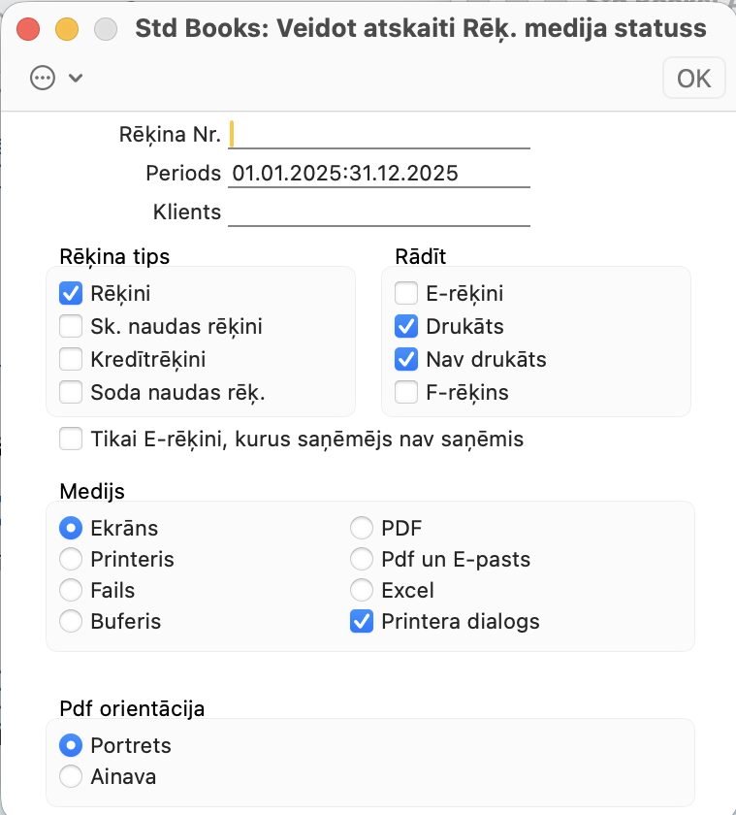The height and width of the screenshot is (815, 736).
Task: Choose PDF as output media
Action: [x=362, y=529]
